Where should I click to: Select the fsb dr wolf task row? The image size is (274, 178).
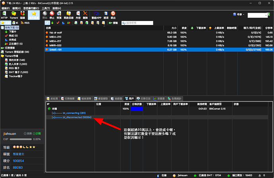click(x=159, y=33)
